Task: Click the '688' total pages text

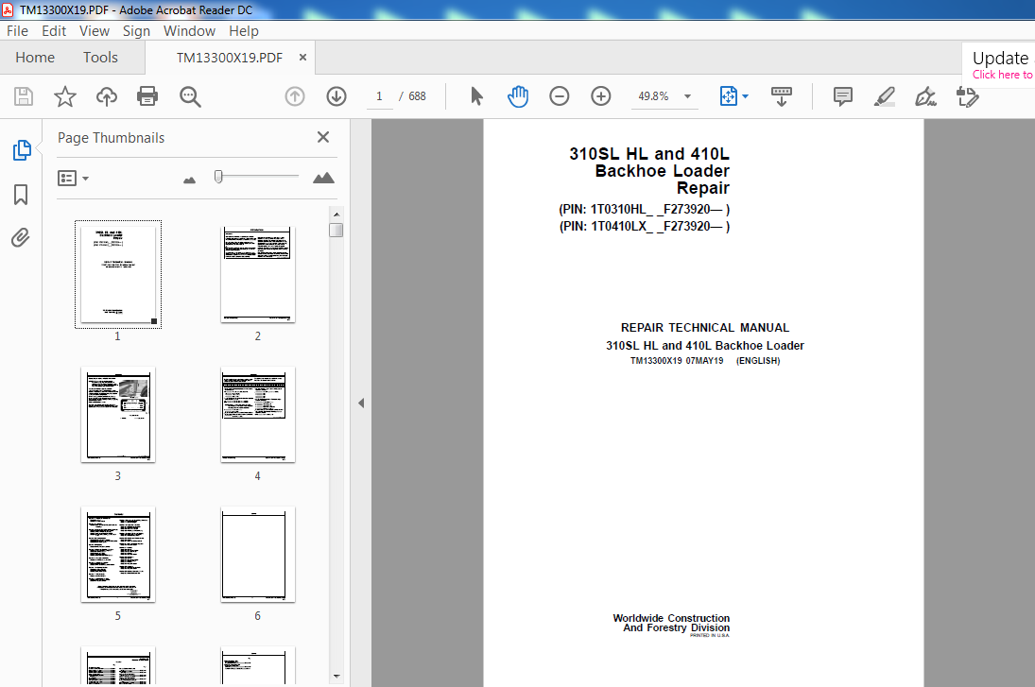Action: point(417,96)
